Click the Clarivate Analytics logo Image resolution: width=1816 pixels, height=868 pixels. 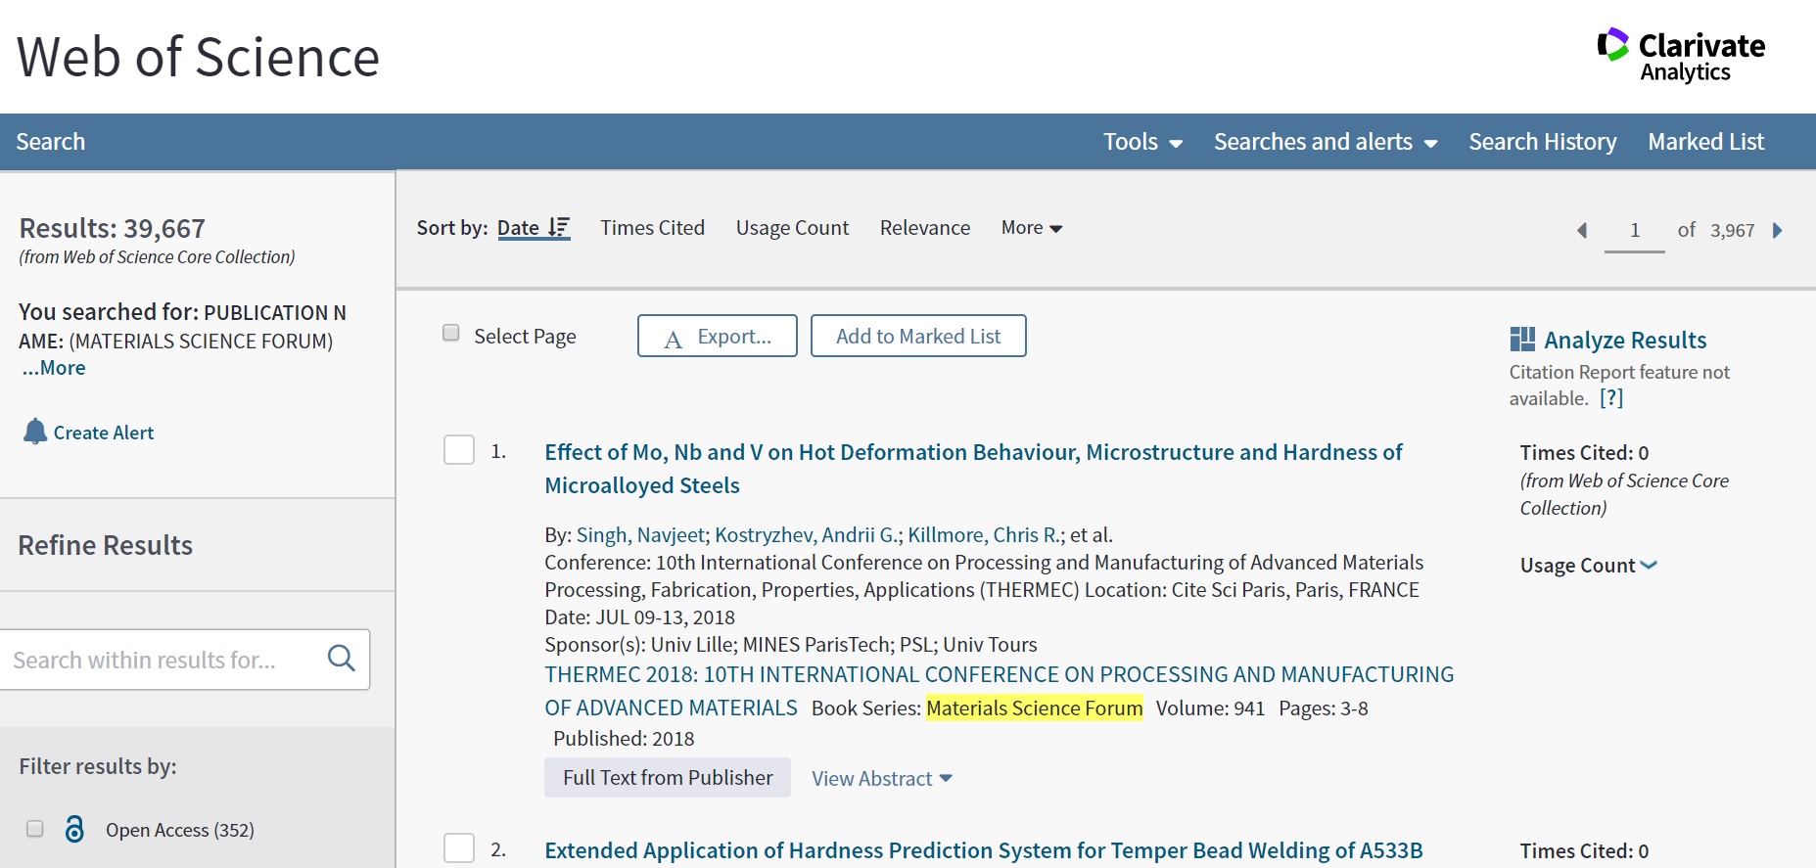(1681, 56)
